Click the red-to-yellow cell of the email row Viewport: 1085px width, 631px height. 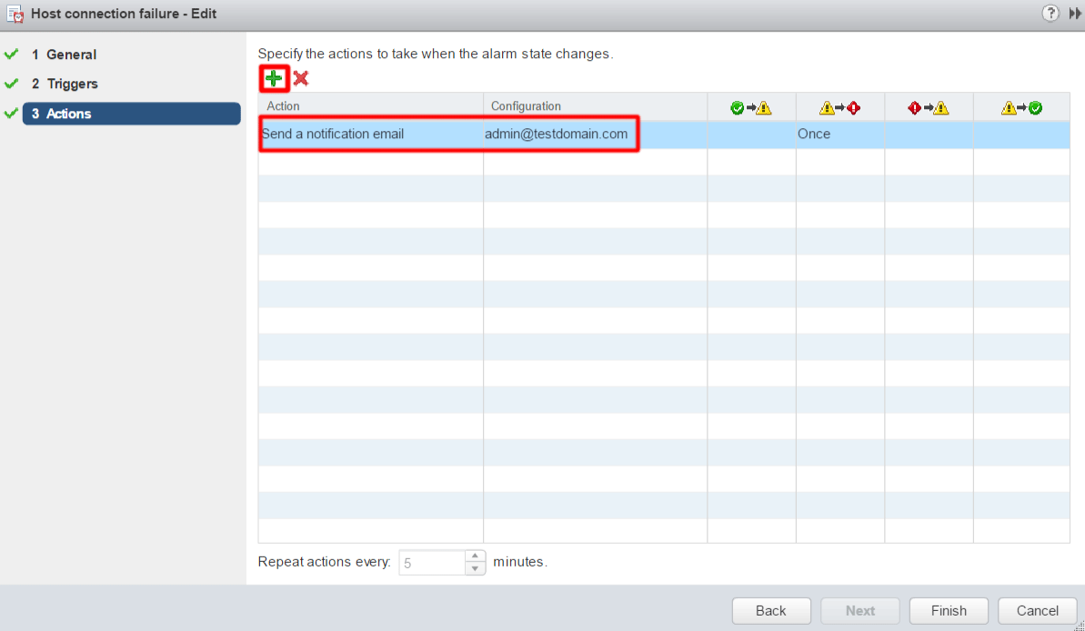[x=929, y=135]
